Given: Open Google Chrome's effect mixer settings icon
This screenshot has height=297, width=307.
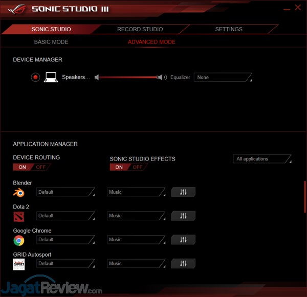Looking at the screenshot, I should tap(183, 240).
